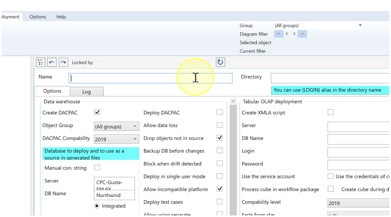Switch to the Options tab

point(52,91)
